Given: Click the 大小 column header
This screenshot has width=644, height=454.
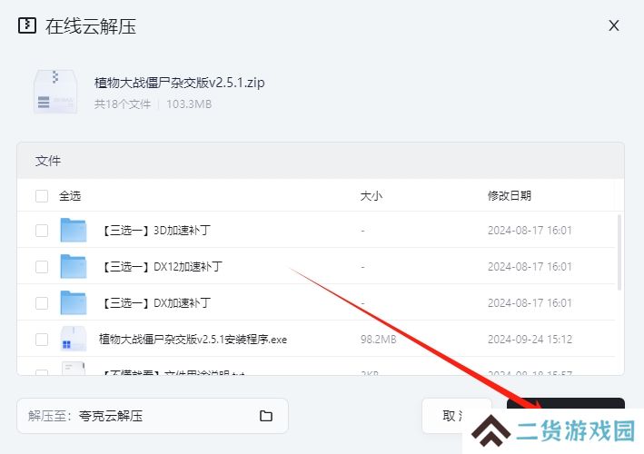Looking at the screenshot, I should (371, 196).
